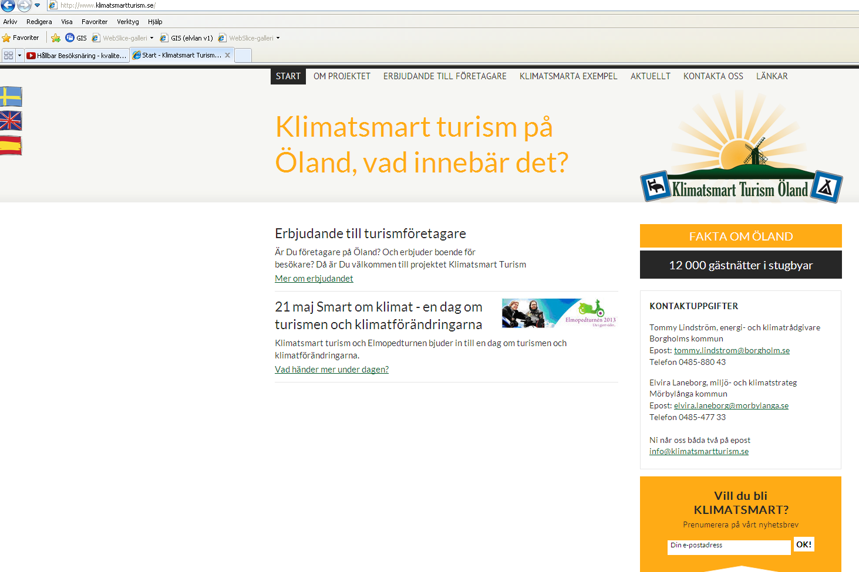Open the GIS favorite link

(76, 38)
